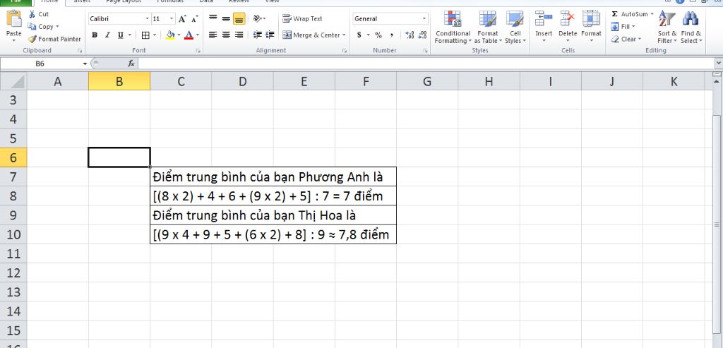Toggle Align Text Right

tap(239, 35)
